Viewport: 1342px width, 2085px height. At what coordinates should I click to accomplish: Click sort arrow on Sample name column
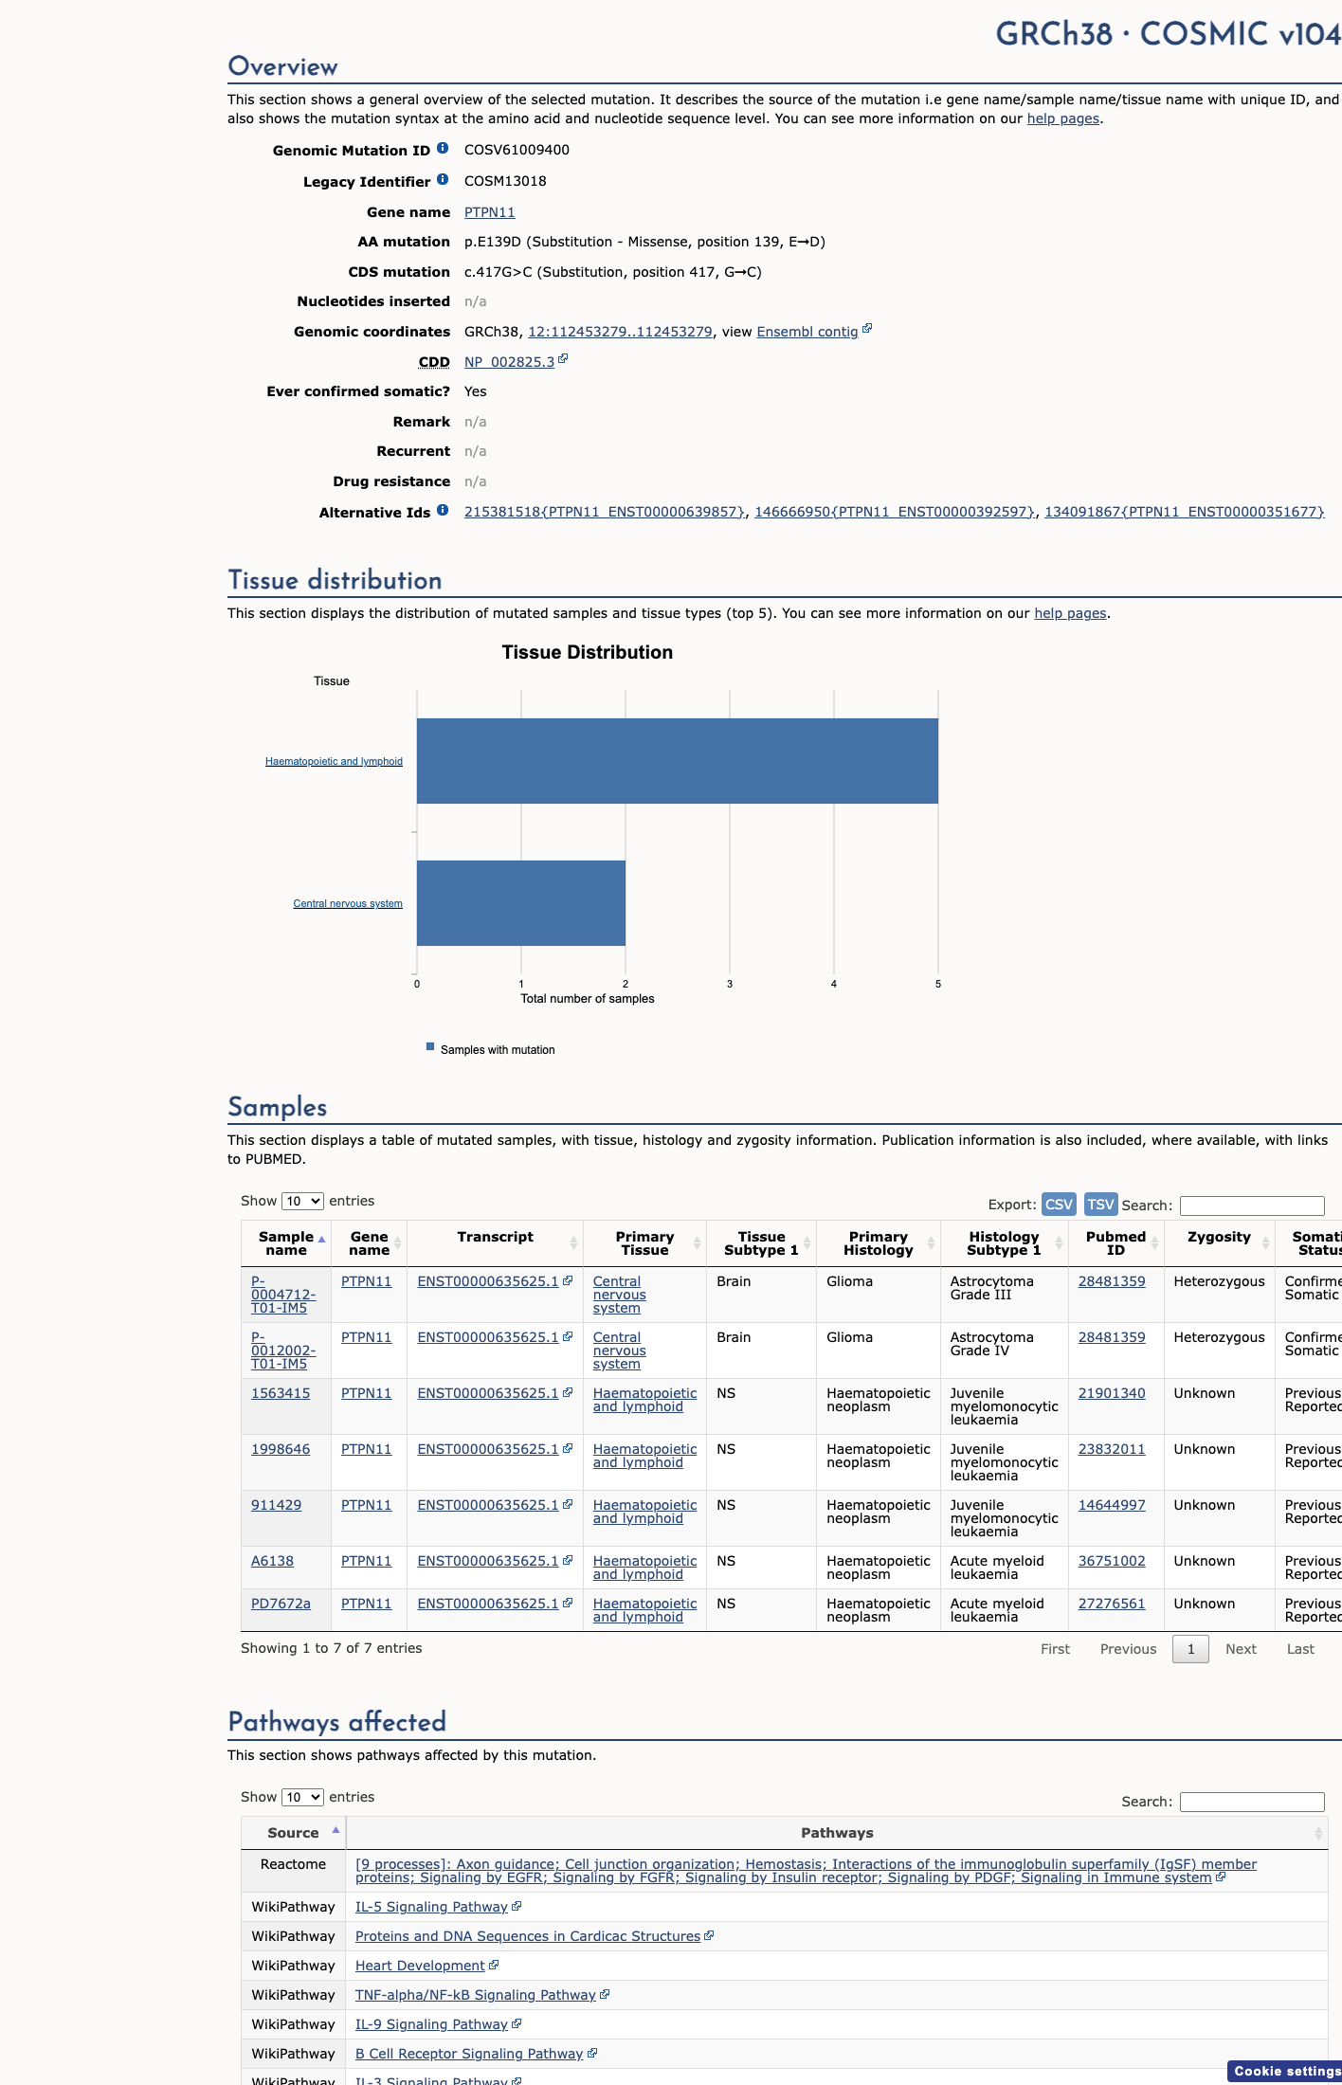pos(322,1240)
